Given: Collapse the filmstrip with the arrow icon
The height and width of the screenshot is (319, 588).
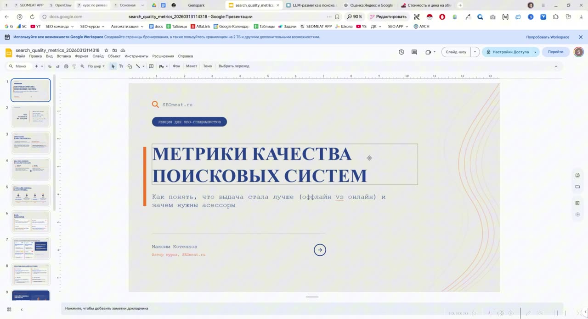Looking at the screenshot, I should tap(21, 310).
